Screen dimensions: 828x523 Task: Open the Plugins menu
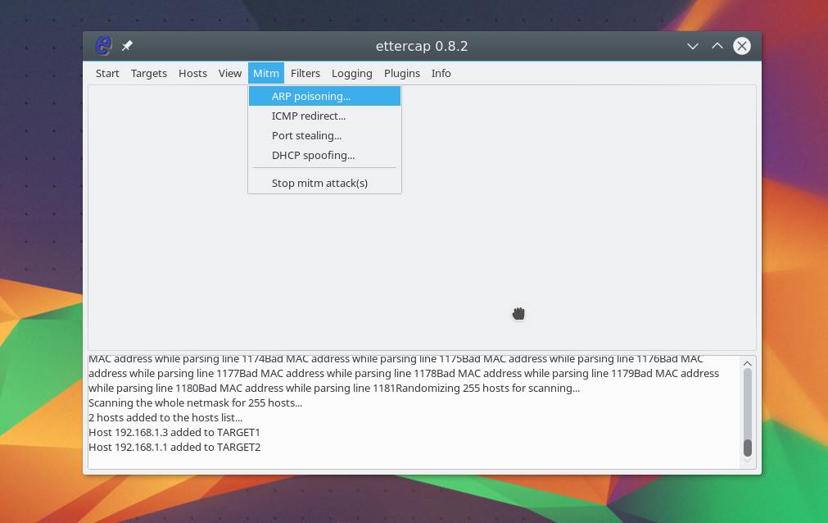click(x=402, y=74)
